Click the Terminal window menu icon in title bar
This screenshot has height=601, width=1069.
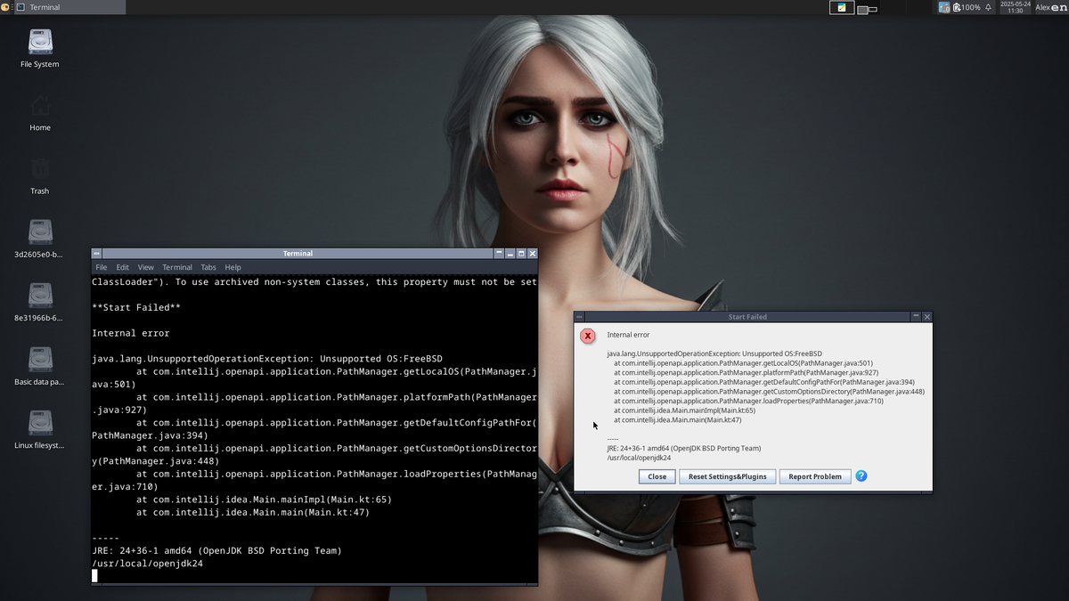pyautogui.click(x=97, y=254)
